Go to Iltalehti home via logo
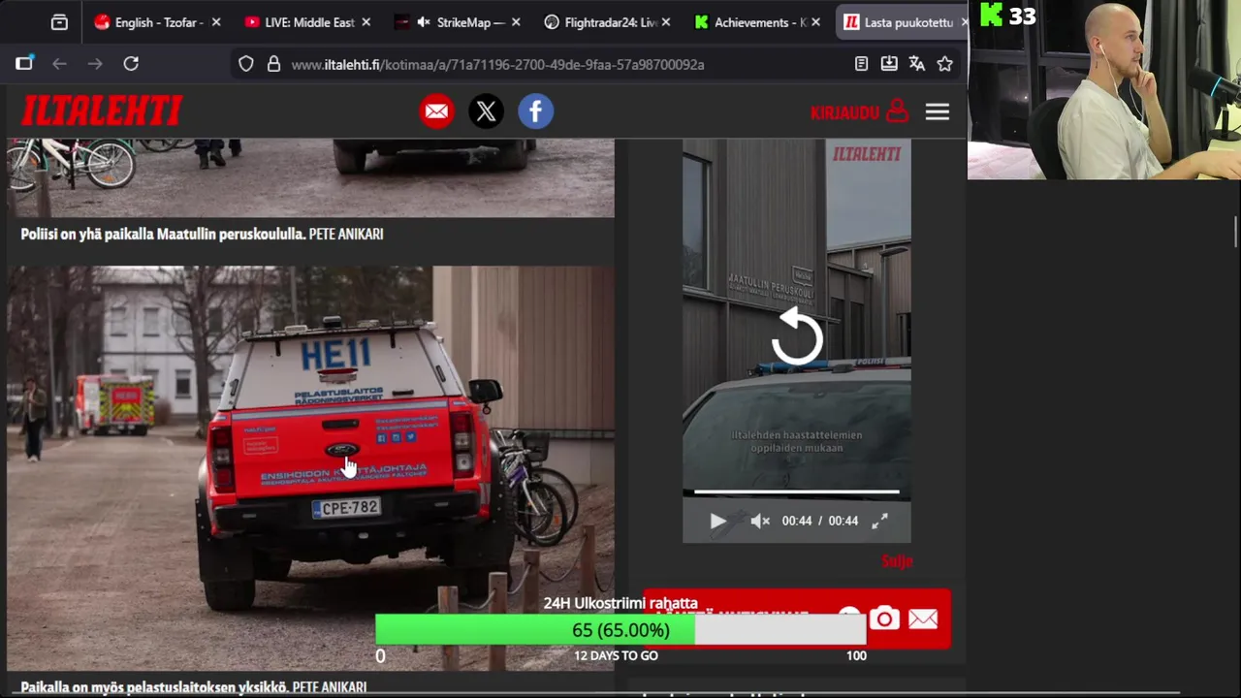 [102, 111]
